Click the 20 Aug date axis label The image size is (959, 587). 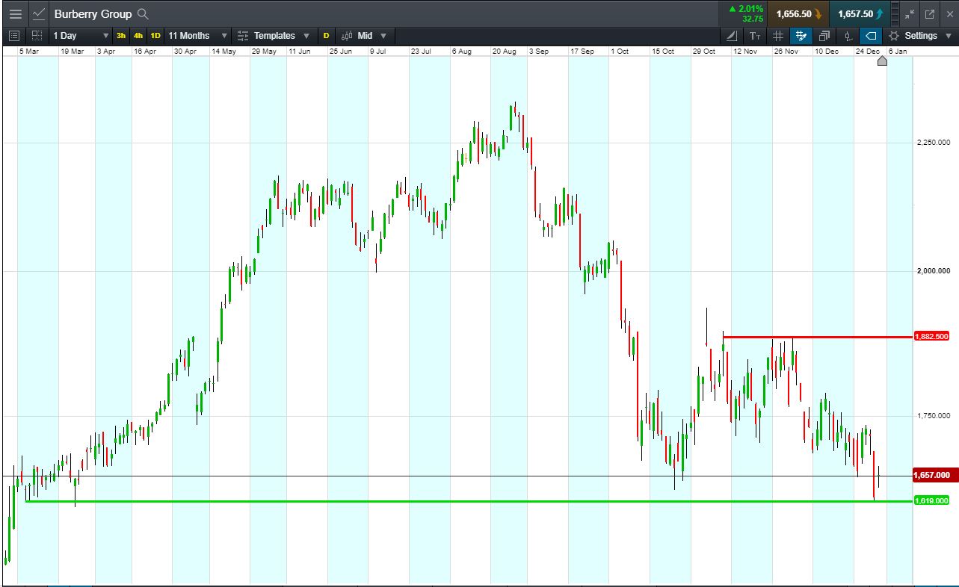[x=504, y=52]
